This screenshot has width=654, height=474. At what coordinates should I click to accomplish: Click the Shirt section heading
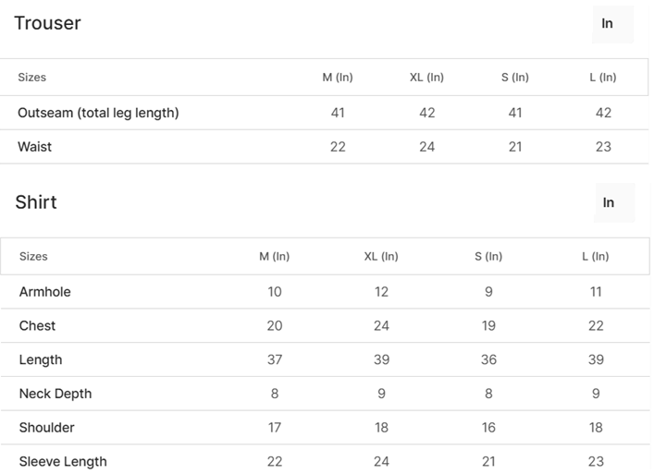(x=36, y=202)
